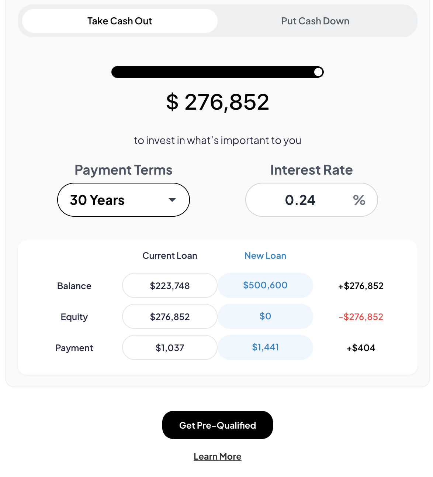Image resolution: width=433 pixels, height=477 pixels.
Task: Click the large $ 276,852 cash amount
Action: (218, 102)
